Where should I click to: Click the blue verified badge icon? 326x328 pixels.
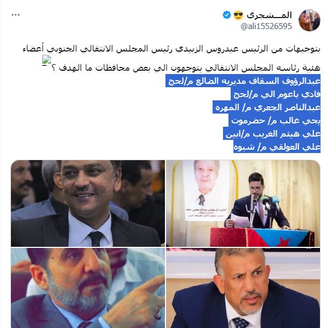tap(226, 15)
